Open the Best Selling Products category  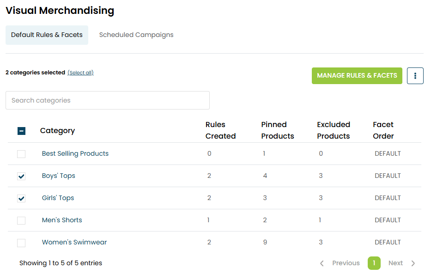click(75, 154)
